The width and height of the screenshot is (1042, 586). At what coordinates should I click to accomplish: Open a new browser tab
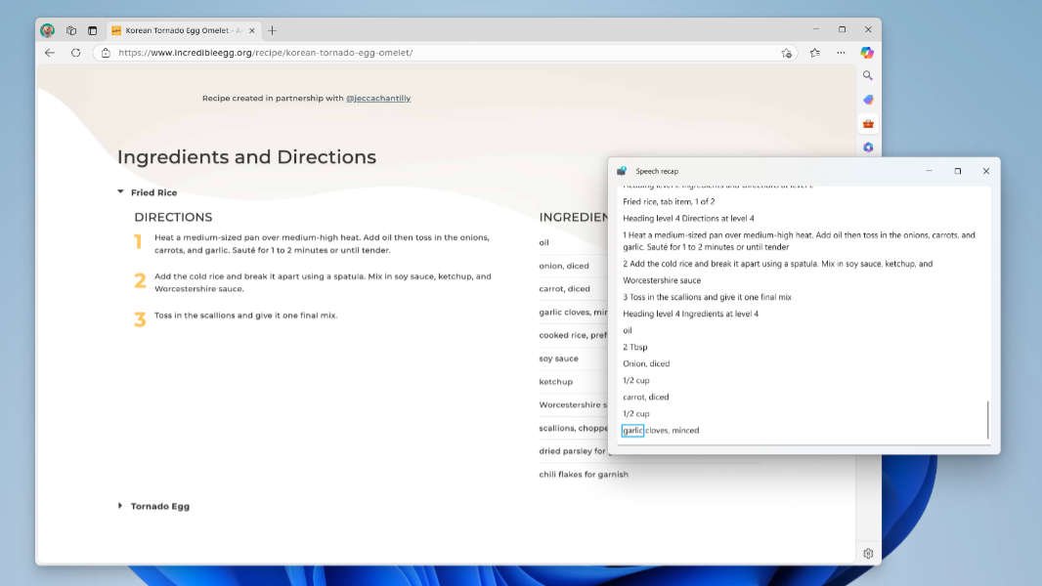click(x=273, y=30)
